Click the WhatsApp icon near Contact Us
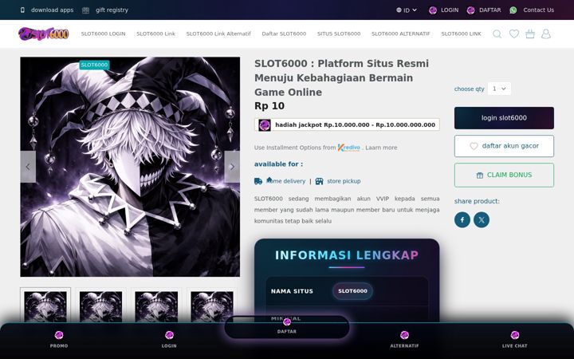Viewport: 574px width, 359px height. pyautogui.click(x=513, y=10)
